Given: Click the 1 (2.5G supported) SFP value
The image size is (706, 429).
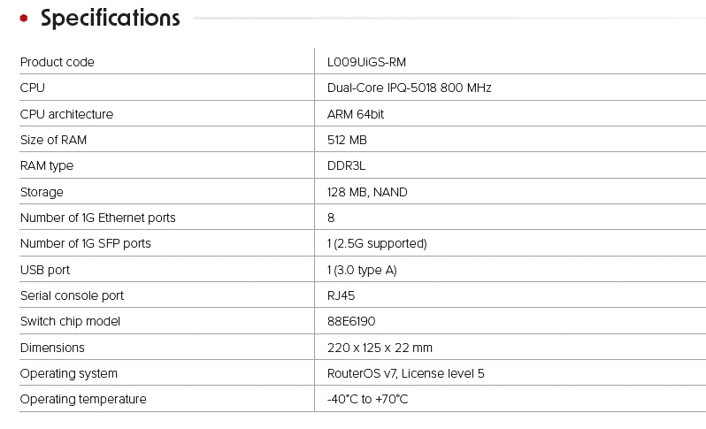Looking at the screenshot, I should pyautogui.click(x=377, y=243).
